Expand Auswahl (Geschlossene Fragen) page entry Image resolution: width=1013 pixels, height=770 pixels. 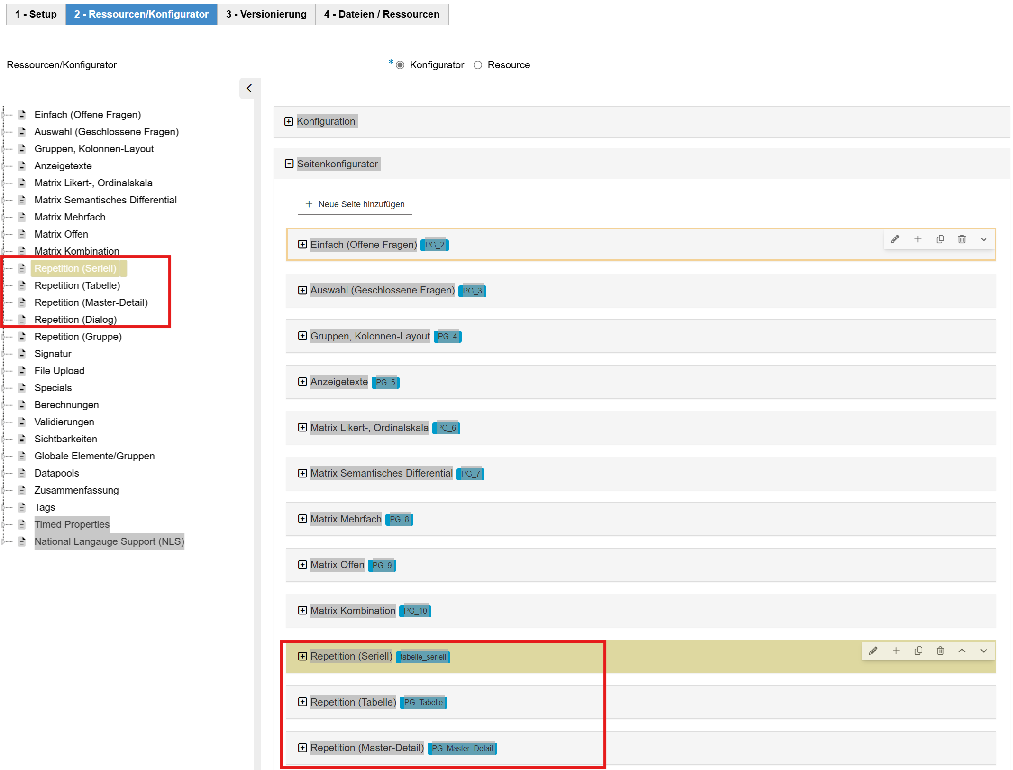[302, 290]
